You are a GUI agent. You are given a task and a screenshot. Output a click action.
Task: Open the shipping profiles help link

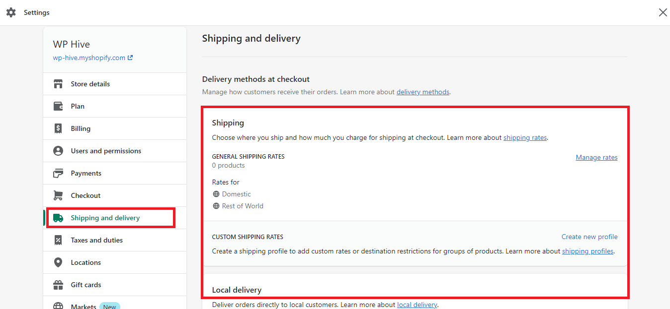click(587, 251)
